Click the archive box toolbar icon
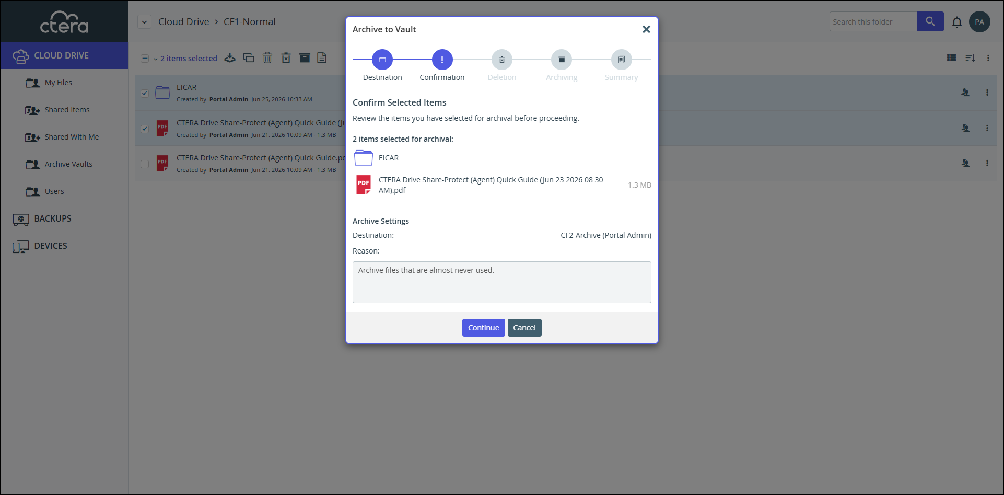 tap(305, 58)
